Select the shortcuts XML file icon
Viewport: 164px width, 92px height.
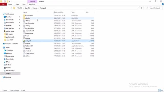(24, 51)
